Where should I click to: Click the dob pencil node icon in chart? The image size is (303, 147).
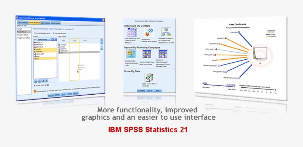[x=216, y=60]
